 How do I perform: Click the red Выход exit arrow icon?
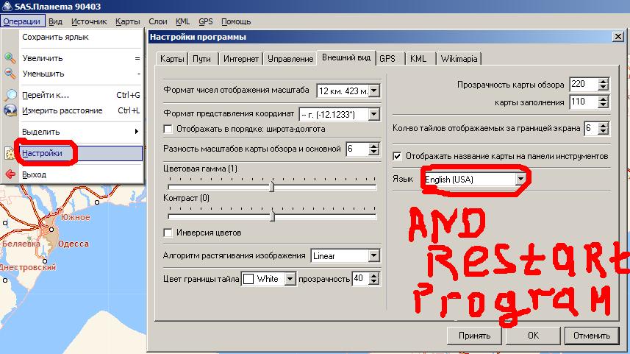pyautogui.click(x=10, y=175)
